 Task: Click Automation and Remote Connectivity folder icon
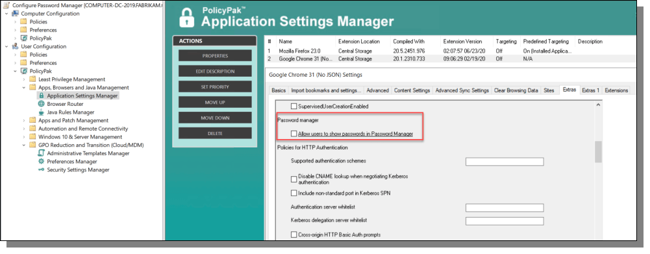click(32, 129)
